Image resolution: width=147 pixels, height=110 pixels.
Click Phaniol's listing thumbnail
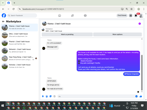coord(5,43)
